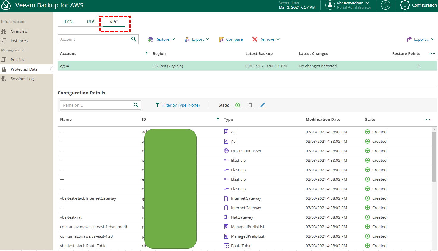This screenshot has height=251, width=438.
Task: Select the vba-test-stack RouteTable row
Action: (245, 246)
